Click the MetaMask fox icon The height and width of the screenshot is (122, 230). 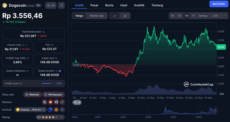(x=56, y=110)
